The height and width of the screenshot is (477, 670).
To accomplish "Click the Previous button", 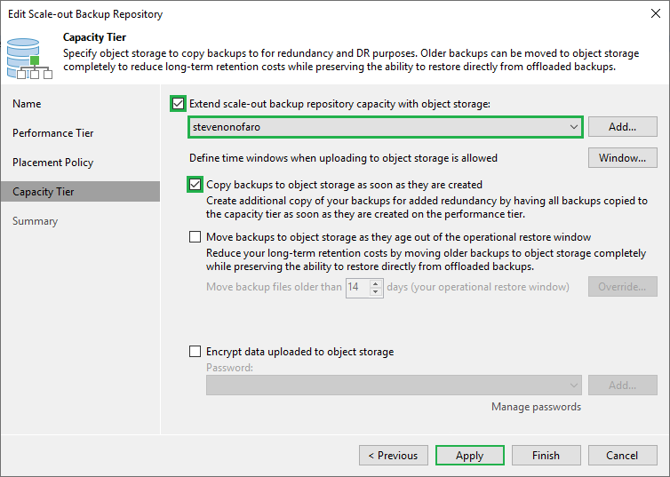I will coord(394,456).
